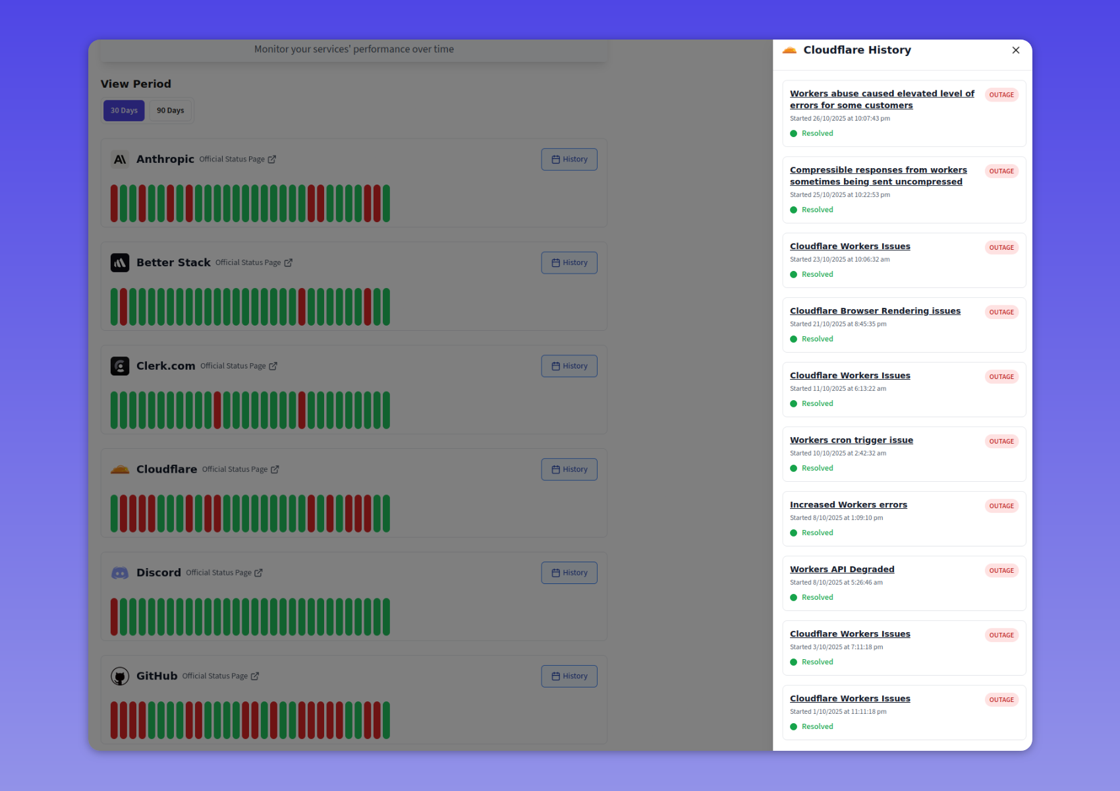The width and height of the screenshot is (1120, 791).
Task: Click the Discord logo icon
Action: point(120,573)
